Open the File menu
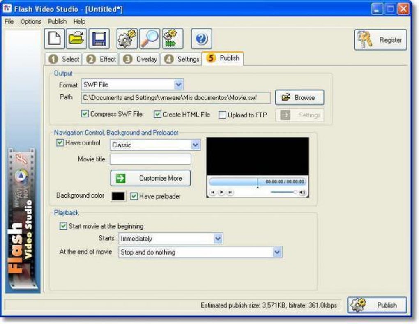 tap(9, 21)
